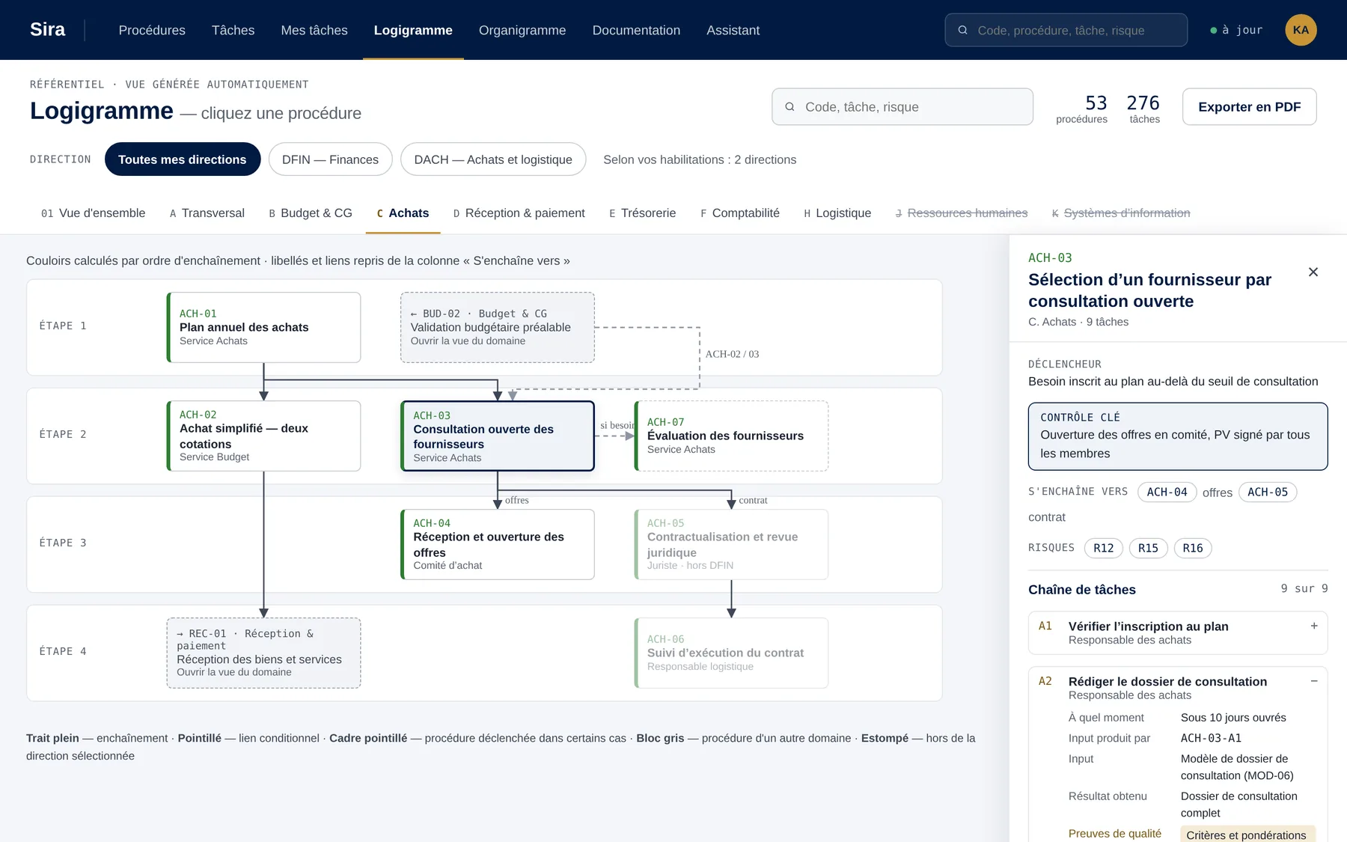Image resolution: width=1347 pixels, height=842 pixels.
Task: Switch to the Comptabilité tab
Action: click(x=739, y=213)
